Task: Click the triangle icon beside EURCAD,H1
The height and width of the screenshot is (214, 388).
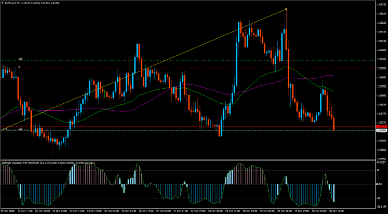Action: pos(2,2)
